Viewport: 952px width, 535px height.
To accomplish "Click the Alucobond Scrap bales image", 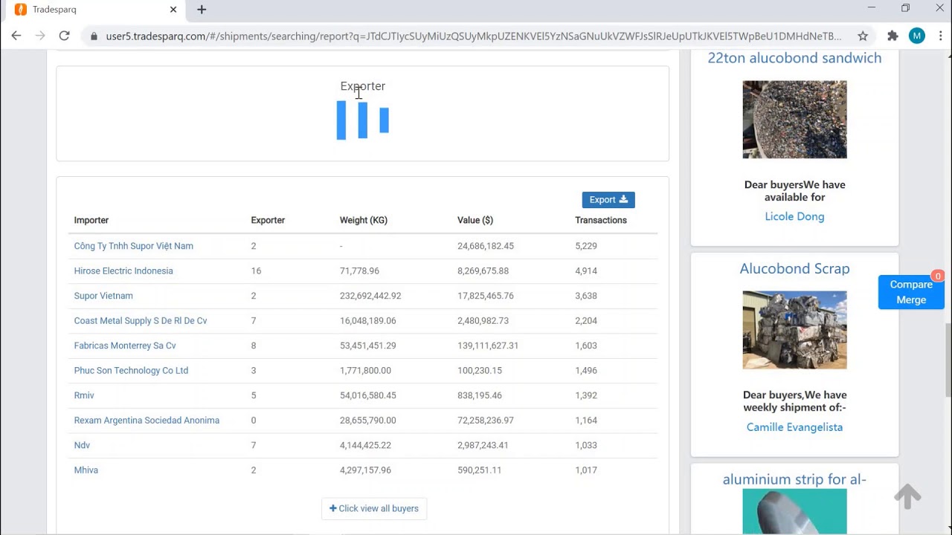I will (x=794, y=330).
